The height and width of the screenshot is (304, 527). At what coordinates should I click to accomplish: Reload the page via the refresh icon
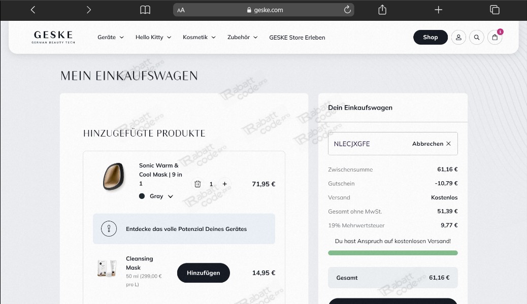(347, 9)
